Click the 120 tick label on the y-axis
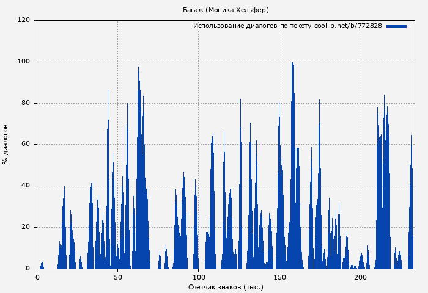Viewport: 428px width, 293px height. click(x=24, y=20)
